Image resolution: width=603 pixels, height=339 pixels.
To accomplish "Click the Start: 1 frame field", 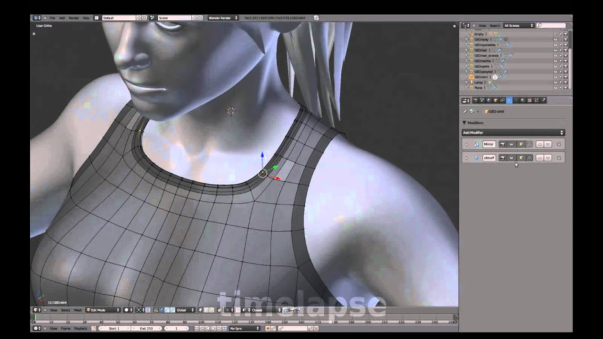I will (114, 328).
